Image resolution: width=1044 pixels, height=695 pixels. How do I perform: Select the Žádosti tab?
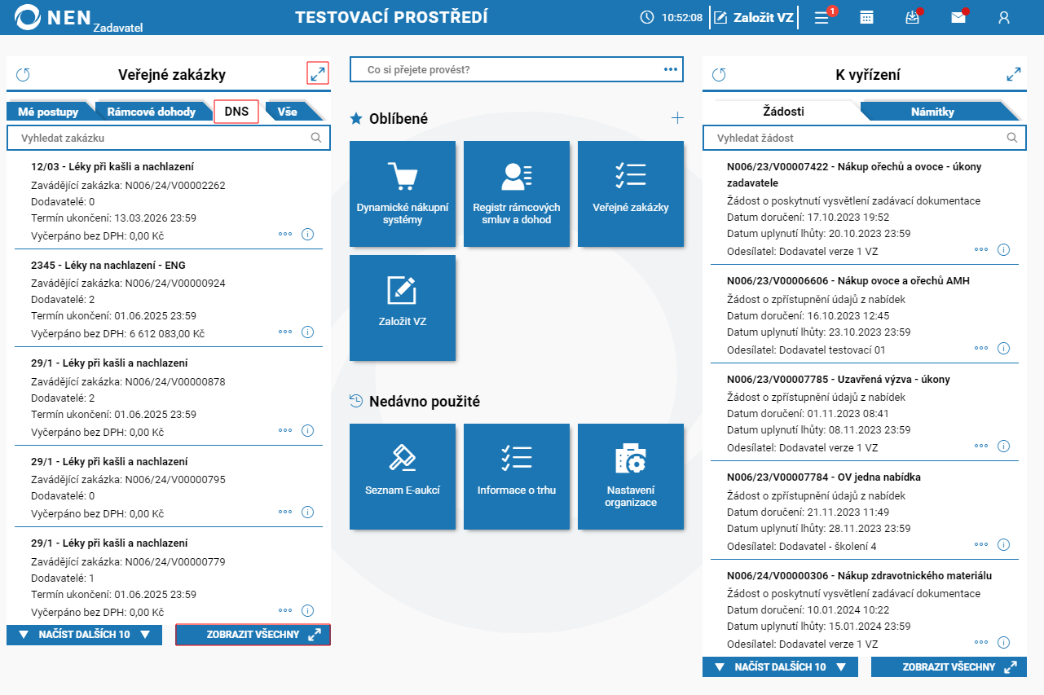click(783, 111)
